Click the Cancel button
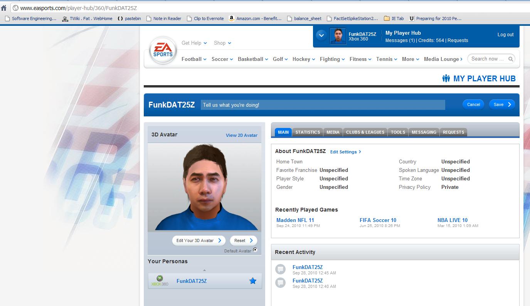The width and height of the screenshot is (530, 306). coord(473,104)
